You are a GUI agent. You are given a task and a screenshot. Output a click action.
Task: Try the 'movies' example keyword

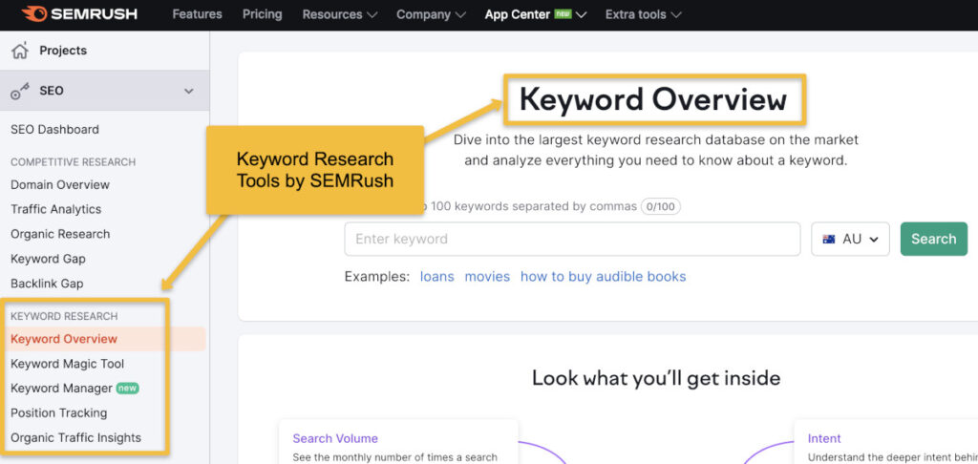[487, 276]
